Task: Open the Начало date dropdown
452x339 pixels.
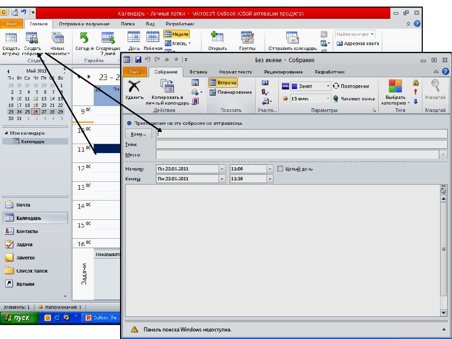Action: click(x=222, y=169)
